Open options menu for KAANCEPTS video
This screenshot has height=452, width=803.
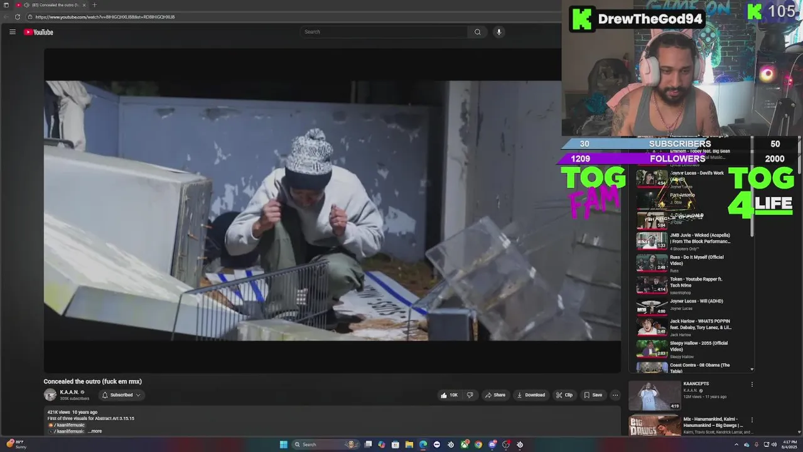click(x=752, y=384)
